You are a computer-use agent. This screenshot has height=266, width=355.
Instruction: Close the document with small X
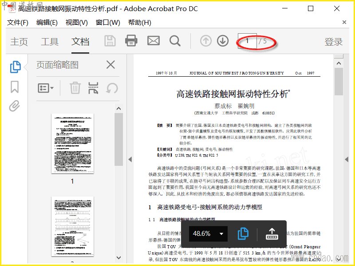(x=344, y=22)
